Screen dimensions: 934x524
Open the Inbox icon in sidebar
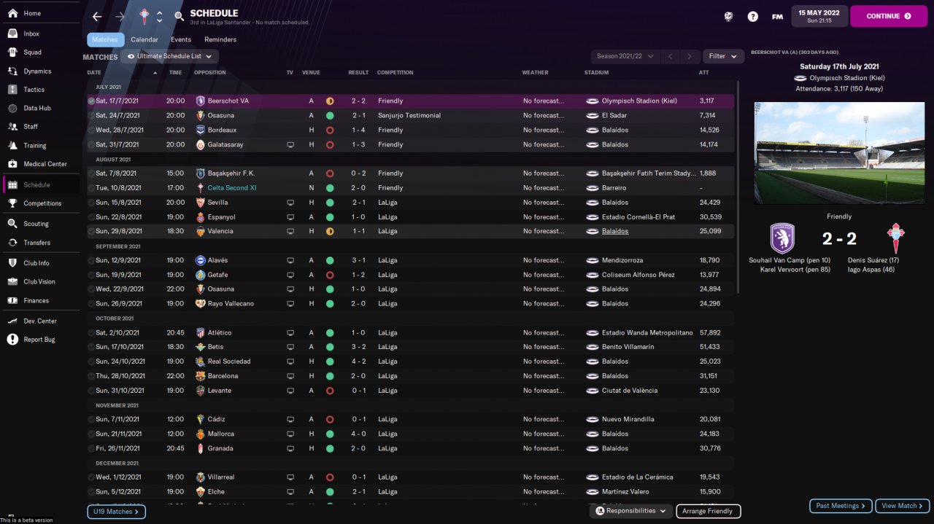tap(12, 34)
